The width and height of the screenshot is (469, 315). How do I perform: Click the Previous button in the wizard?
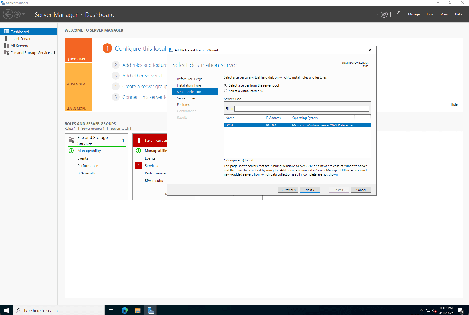coord(288,190)
